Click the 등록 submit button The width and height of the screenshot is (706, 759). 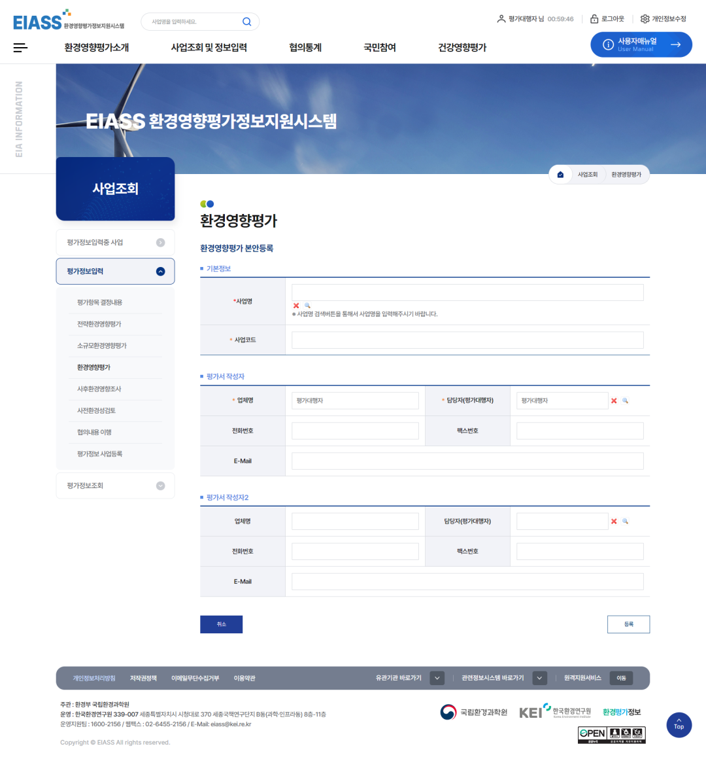pyautogui.click(x=628, y=624)
